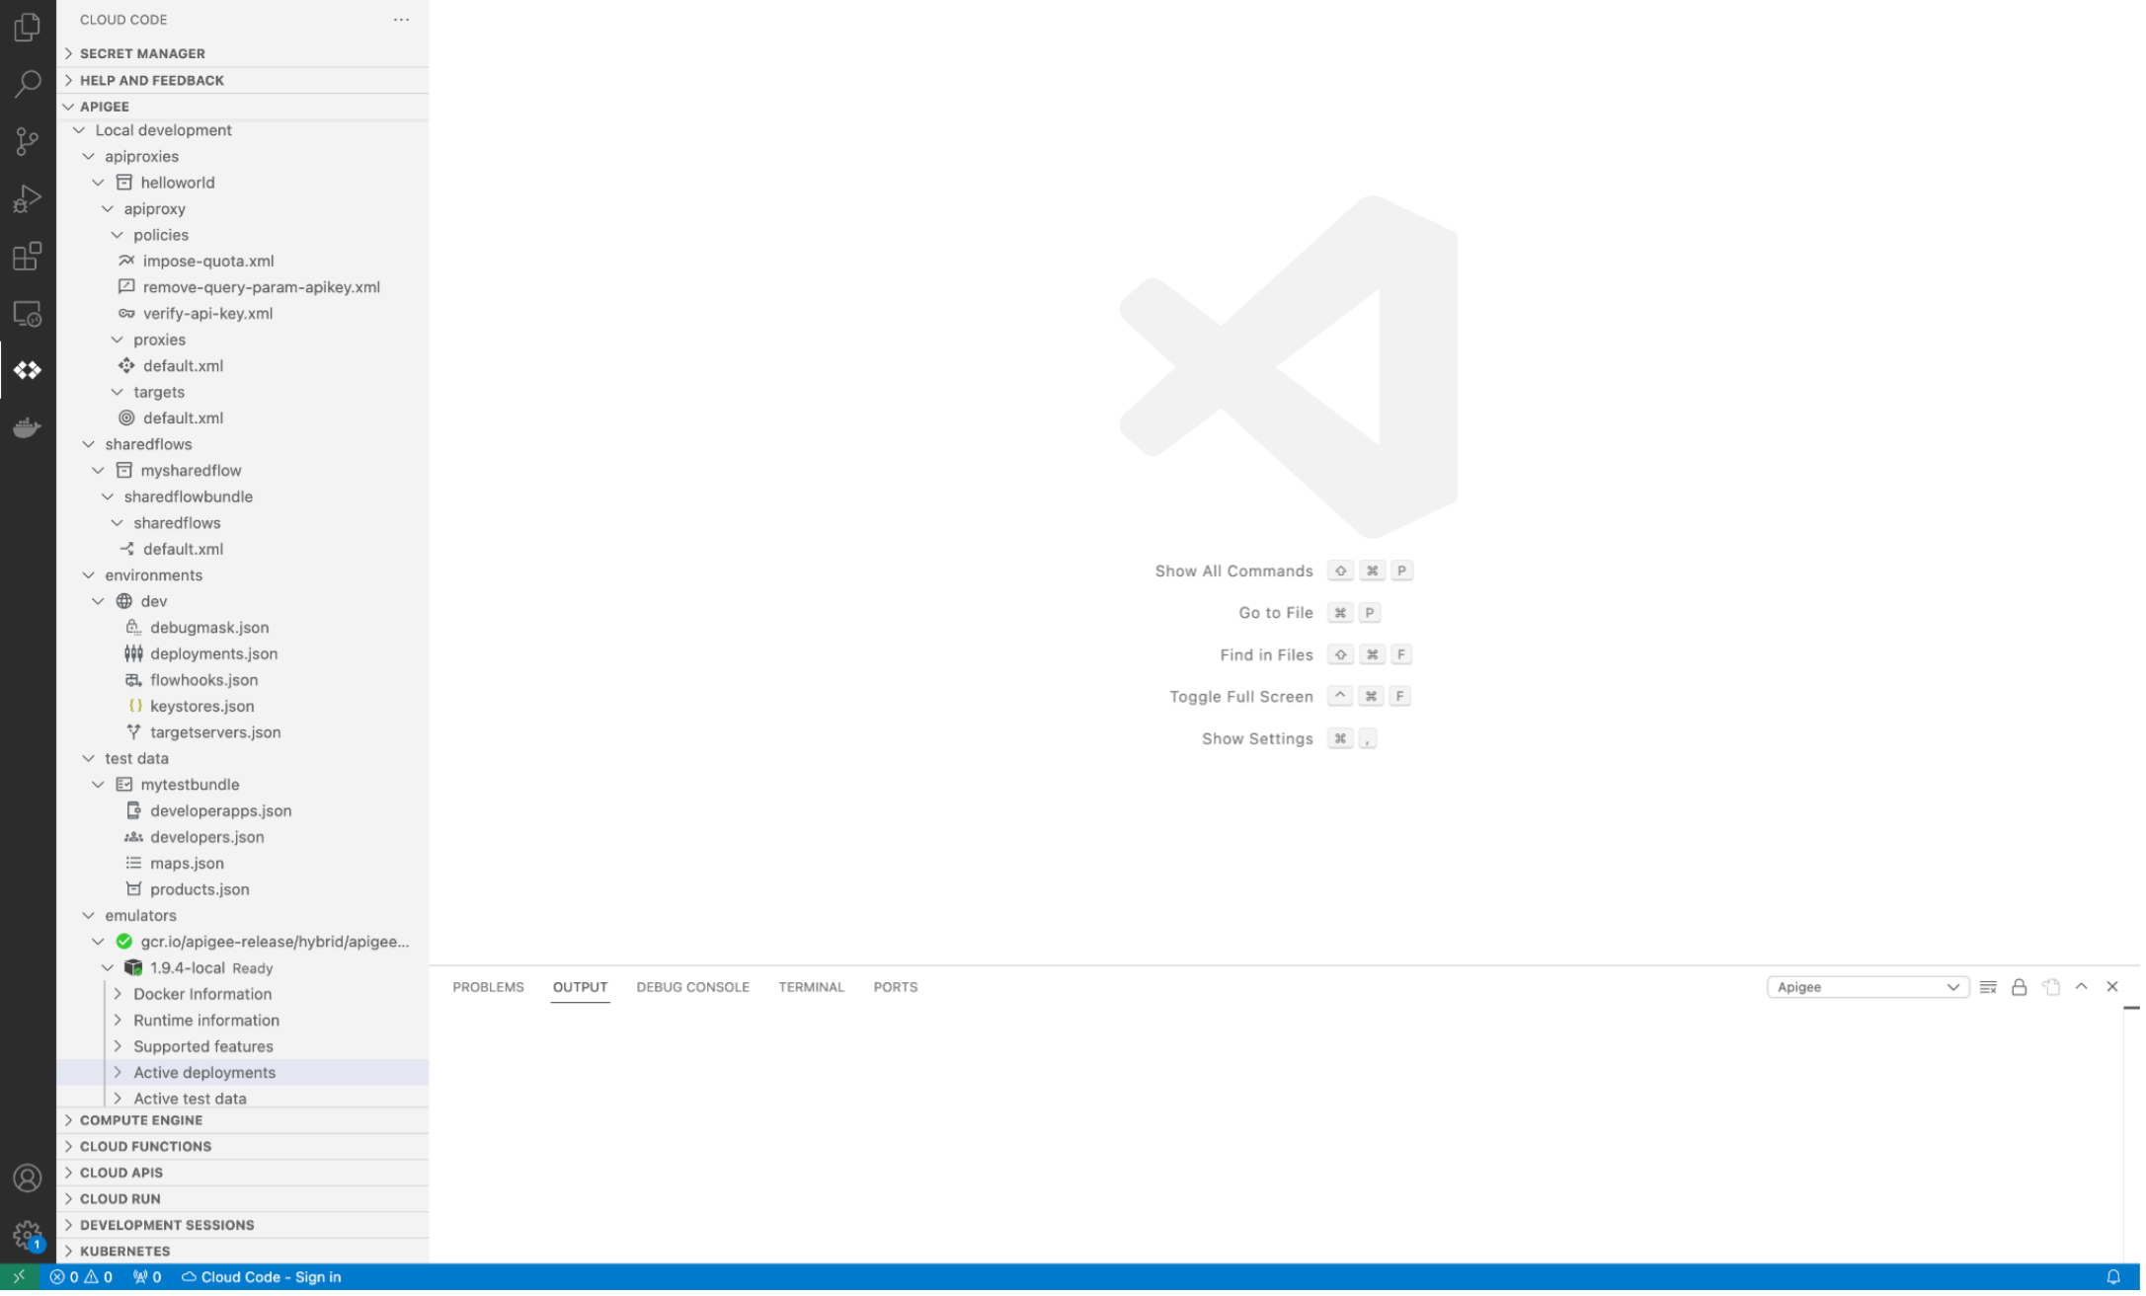Image resolution: width=2146 pixels, height=1296 pixels.
Task: Click the Run and Debug icon in sidebar
Action: [28, 199]
